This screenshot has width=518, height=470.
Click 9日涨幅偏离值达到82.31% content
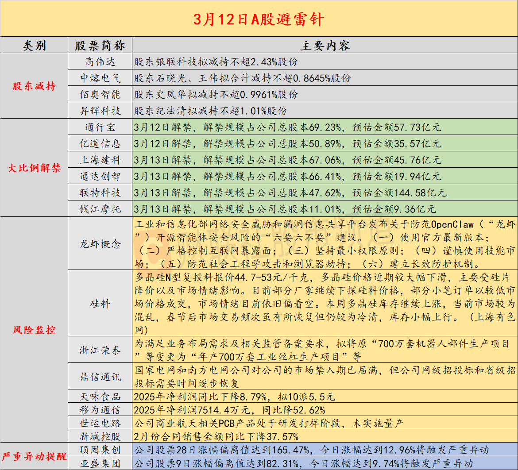click(x=325, y=463)
